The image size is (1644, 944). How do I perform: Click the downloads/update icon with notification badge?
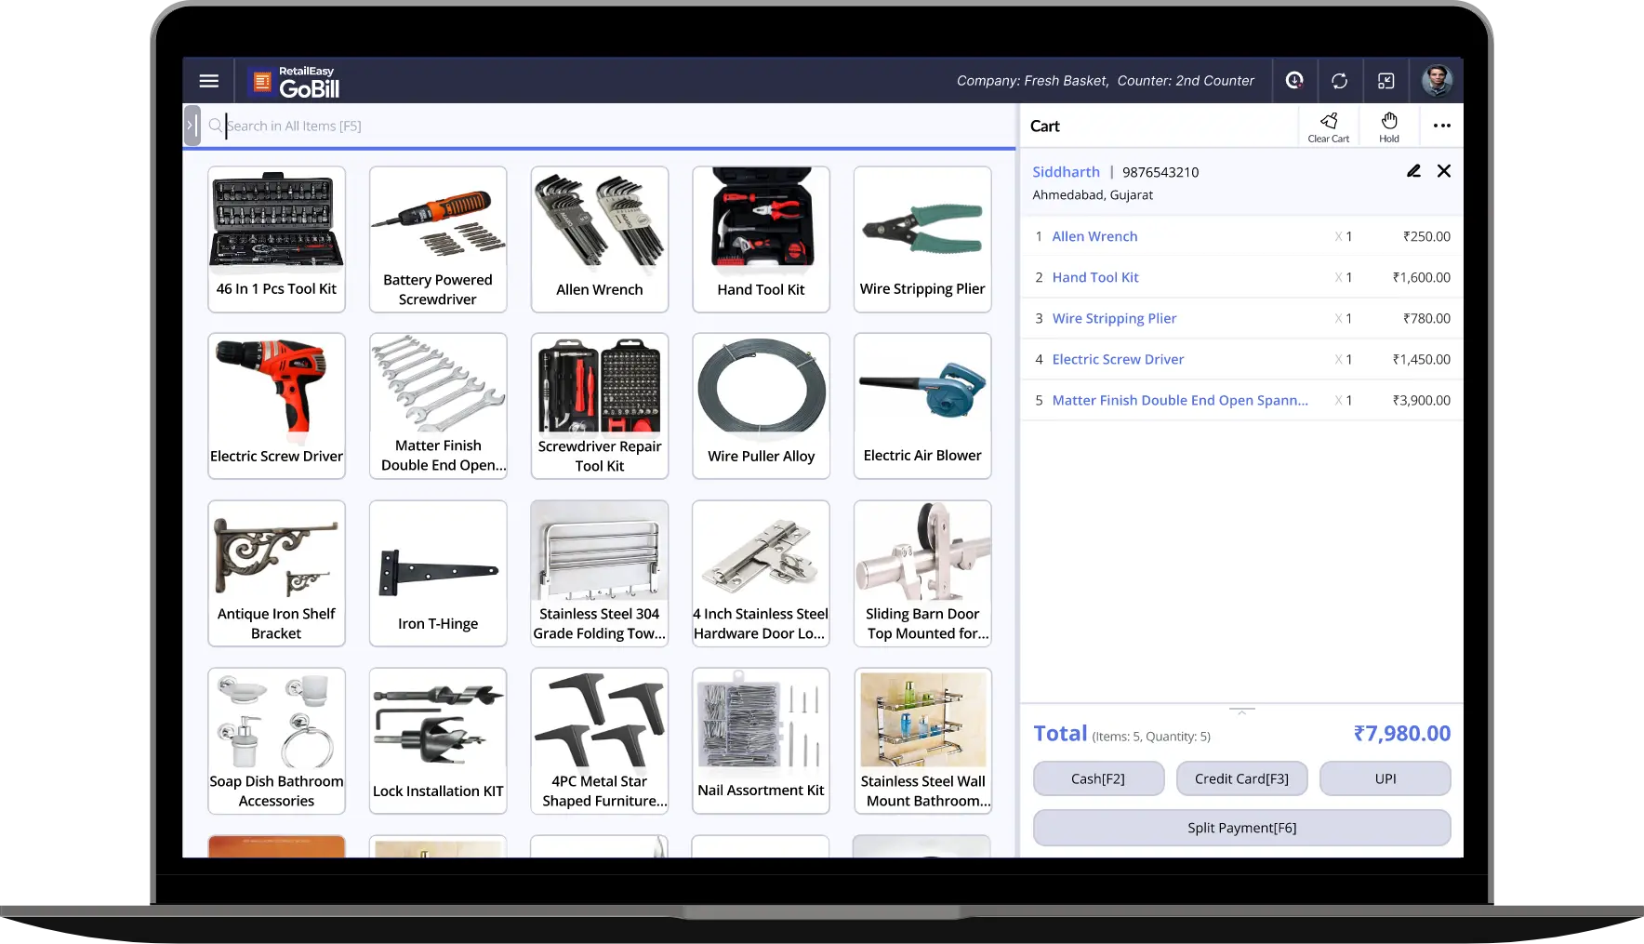[1294, 81]
